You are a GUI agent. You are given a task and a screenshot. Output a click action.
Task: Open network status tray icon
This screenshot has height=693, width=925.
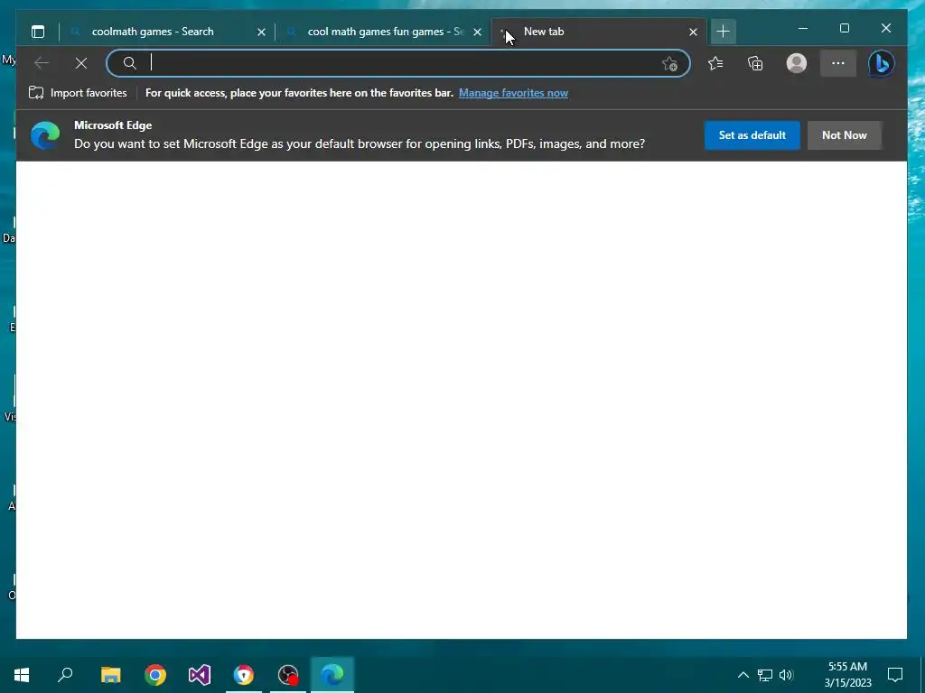tap(765, 675)
